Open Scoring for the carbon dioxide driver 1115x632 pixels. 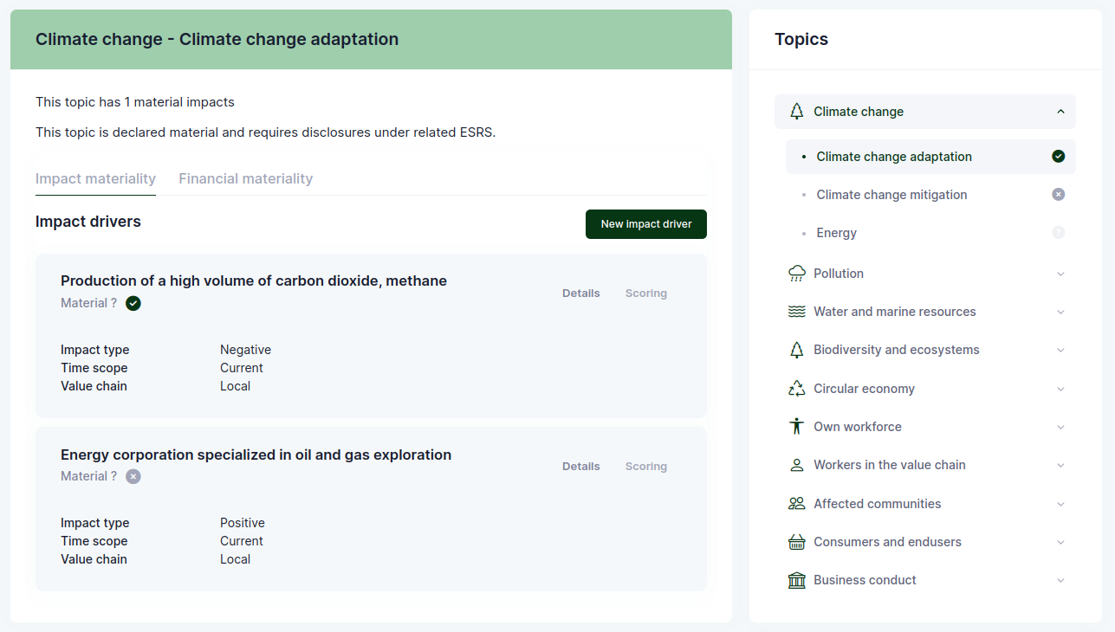(x=645, y=293)
